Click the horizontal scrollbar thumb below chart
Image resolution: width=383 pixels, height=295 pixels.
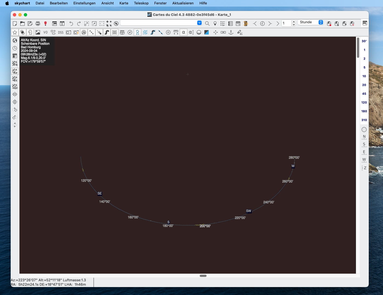pos(203,276)
